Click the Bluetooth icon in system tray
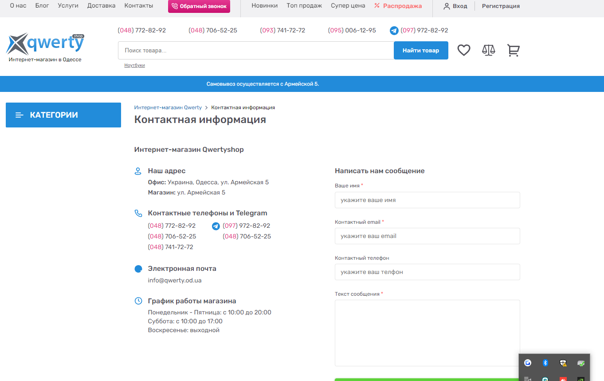 click(x=545, y=363)
